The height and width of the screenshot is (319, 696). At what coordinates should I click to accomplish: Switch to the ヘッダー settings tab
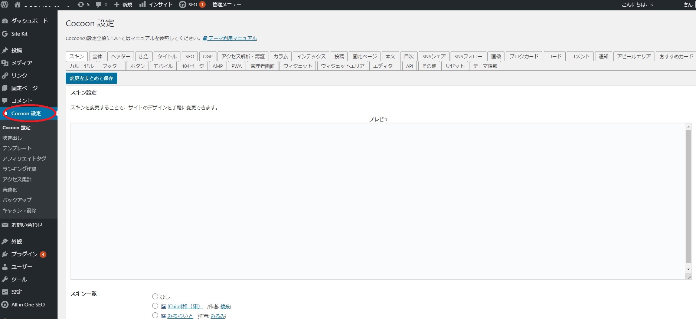(x=121, y=56)
